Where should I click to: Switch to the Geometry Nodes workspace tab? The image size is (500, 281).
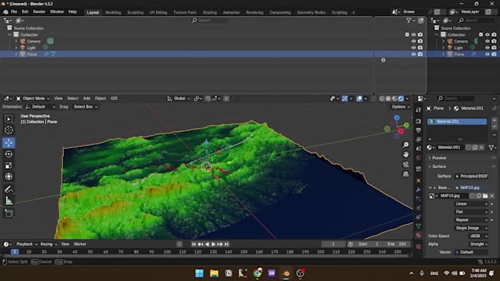311,12
